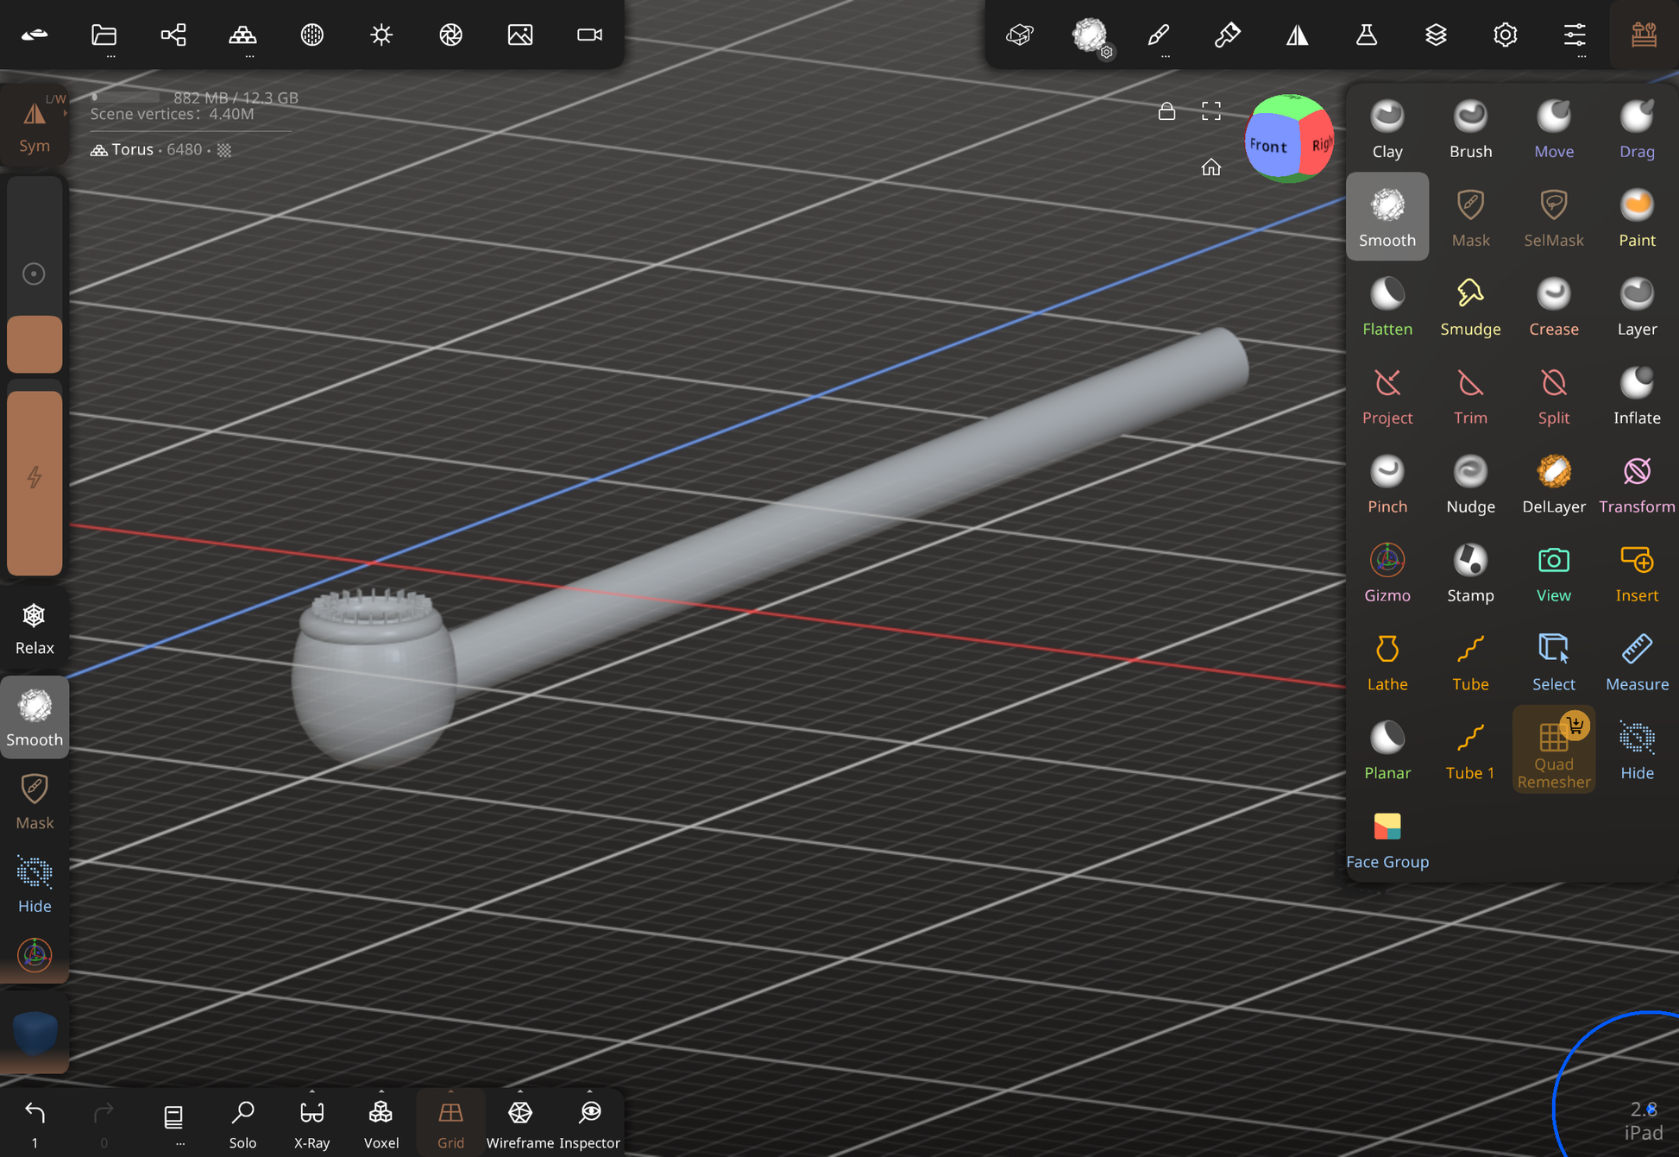This screenshot has height=1157, width=1679.
Task: Enable X-Ray mode
Action: [311, 1122]
